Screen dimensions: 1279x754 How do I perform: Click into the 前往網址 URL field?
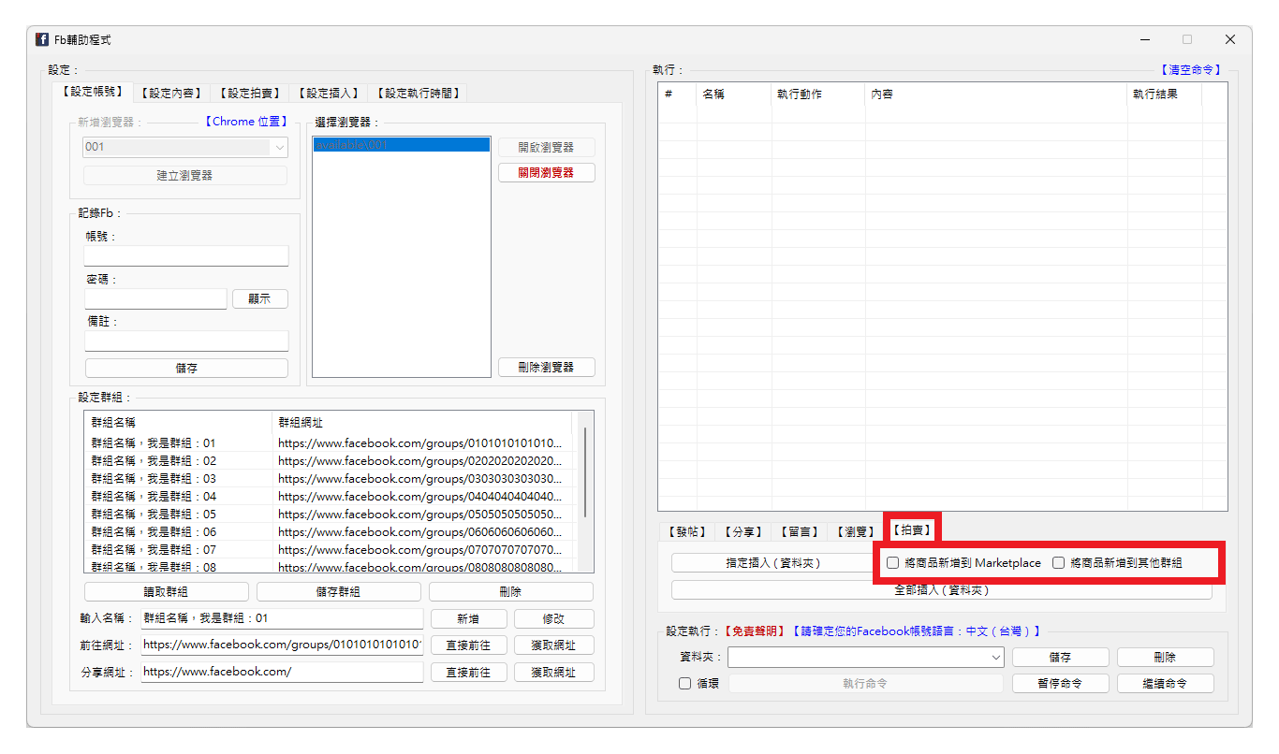pos(282,645)
